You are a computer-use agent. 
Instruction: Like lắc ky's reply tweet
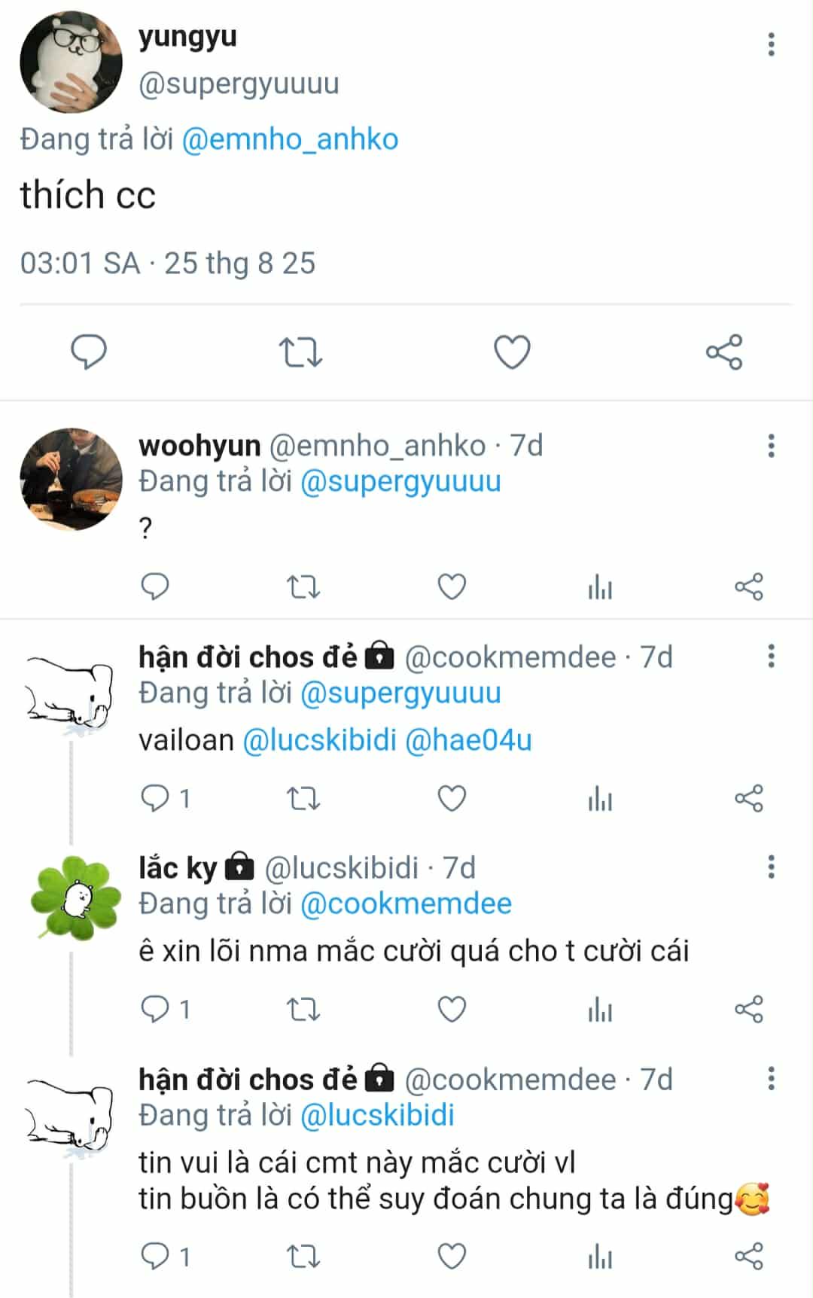(452, 1009)
